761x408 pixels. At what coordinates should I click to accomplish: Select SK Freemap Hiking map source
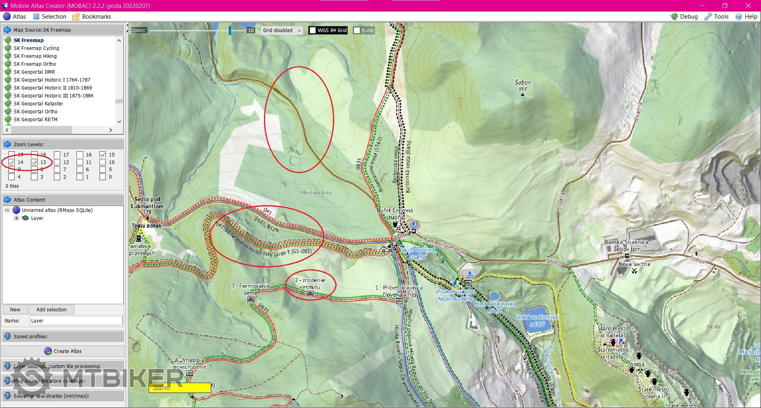point(35,56)
